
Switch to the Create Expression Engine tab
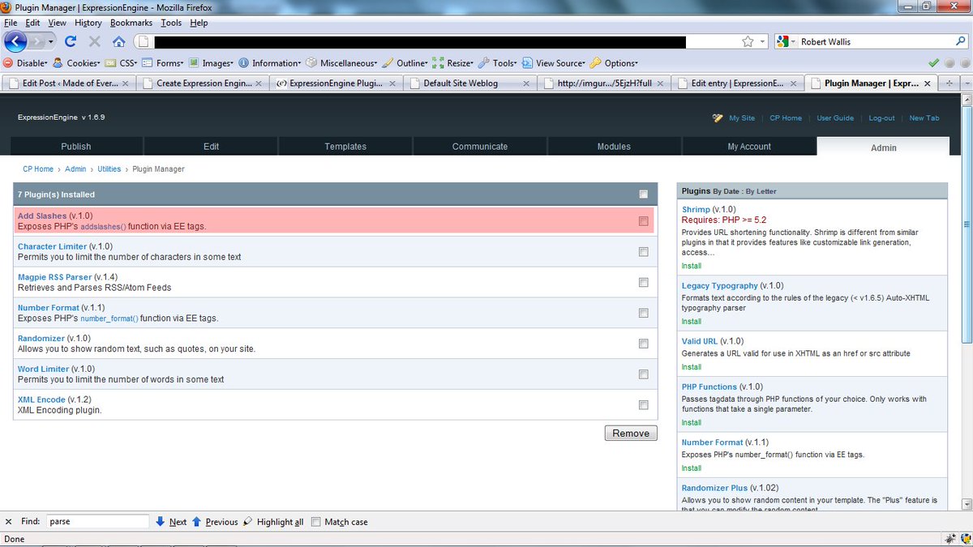point(203,83)
